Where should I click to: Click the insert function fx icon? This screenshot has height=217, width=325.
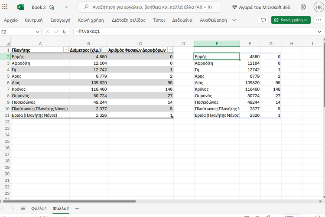tap(64, 32)
